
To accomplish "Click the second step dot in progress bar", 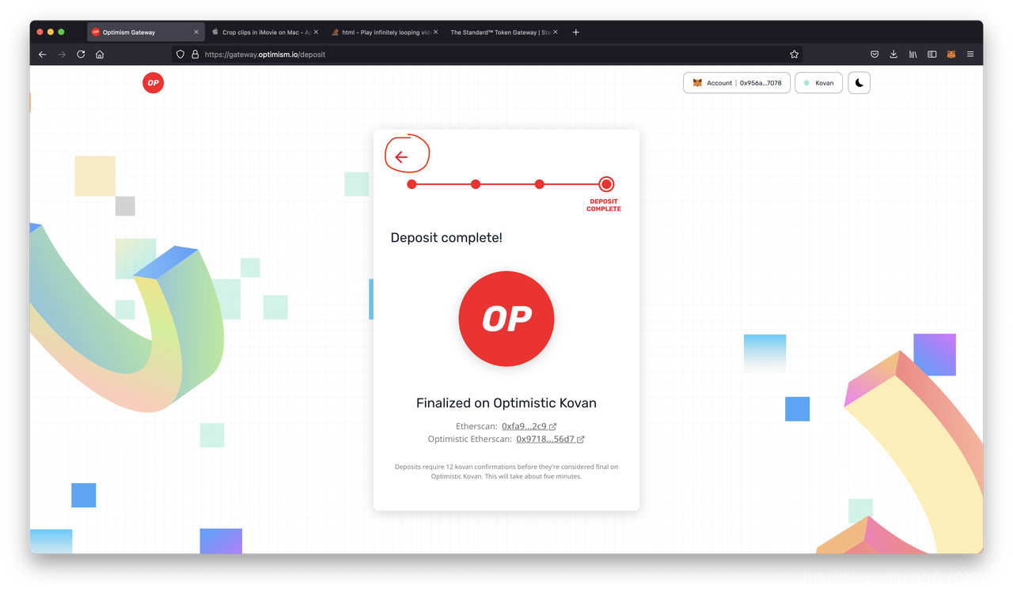I will (x=476, y=184).
